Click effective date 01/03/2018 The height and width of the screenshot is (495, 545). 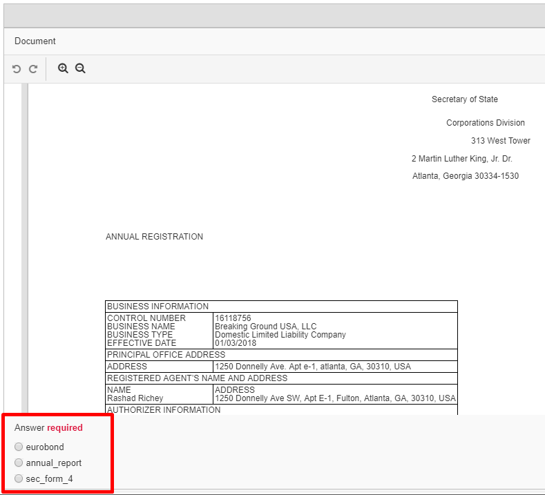coord(236,343)
